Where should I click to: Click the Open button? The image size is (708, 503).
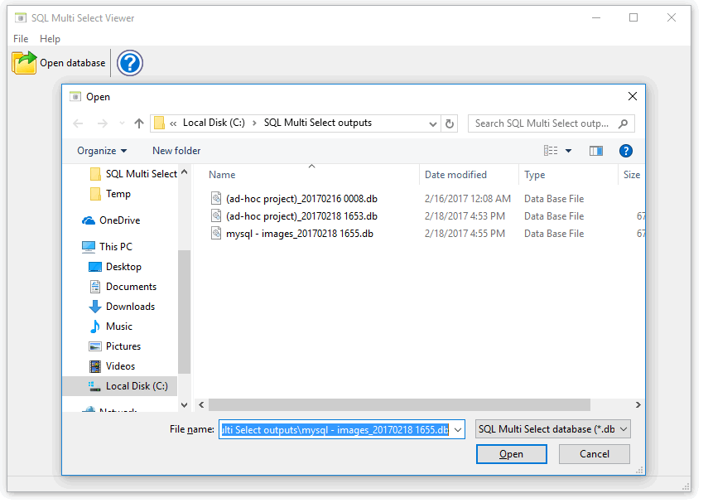[x=511, y=454]
